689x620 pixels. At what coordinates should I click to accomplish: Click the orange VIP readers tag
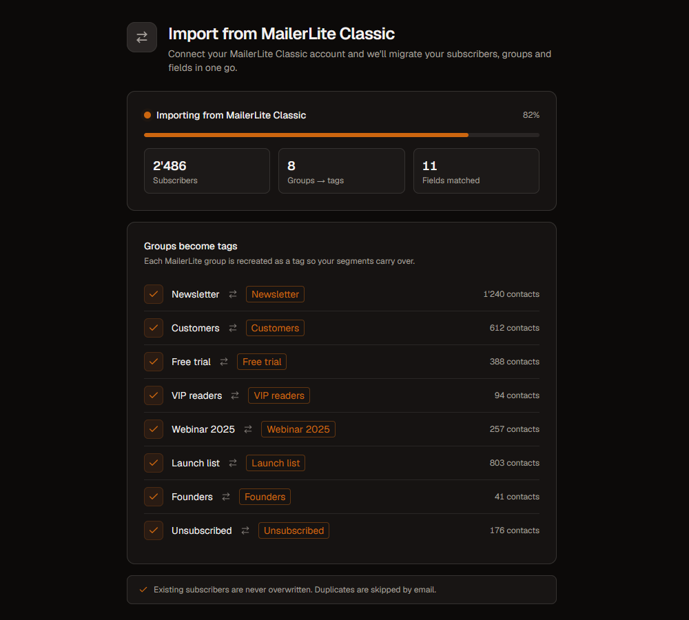(x=279, y=395)
